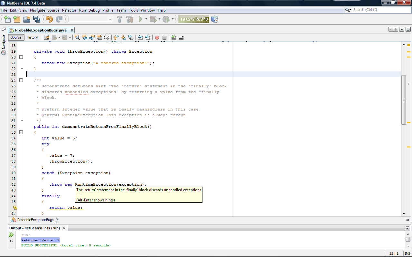This screenshot has height=257, width=412.
Task: Open the project configuration combo box
Action: 91,19
